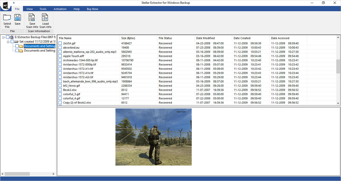Check the box for Apple Touch.aiff

[60, 56]
